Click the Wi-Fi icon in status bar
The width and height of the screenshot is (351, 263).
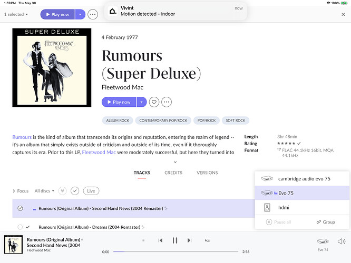[x=328, y=3]
